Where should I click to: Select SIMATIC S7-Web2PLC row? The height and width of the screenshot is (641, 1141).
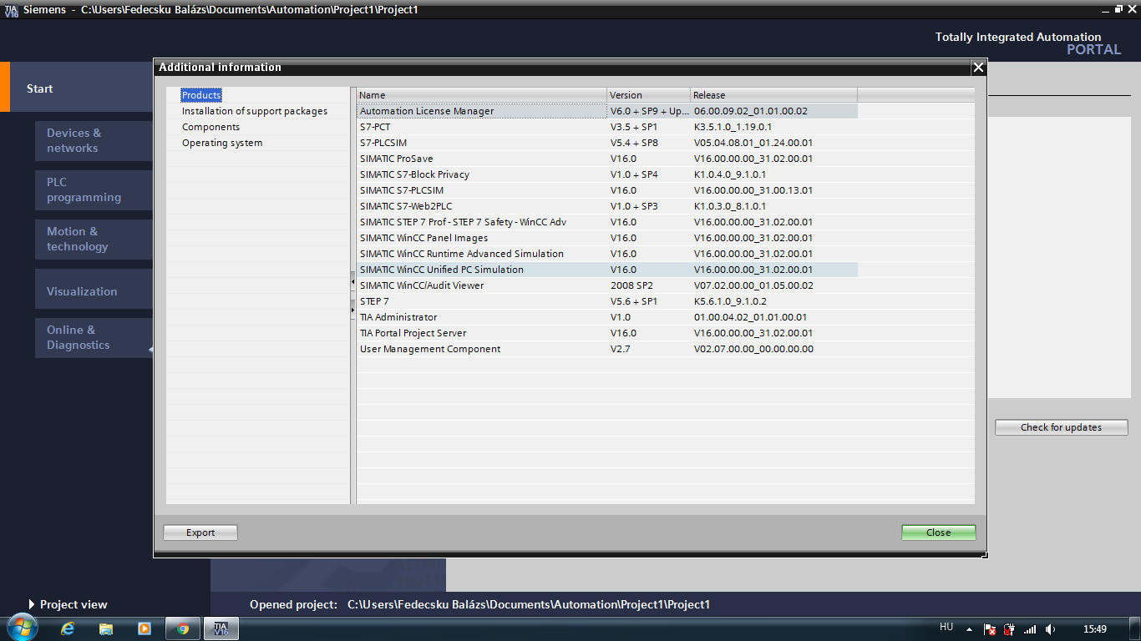tap(607, 206)
